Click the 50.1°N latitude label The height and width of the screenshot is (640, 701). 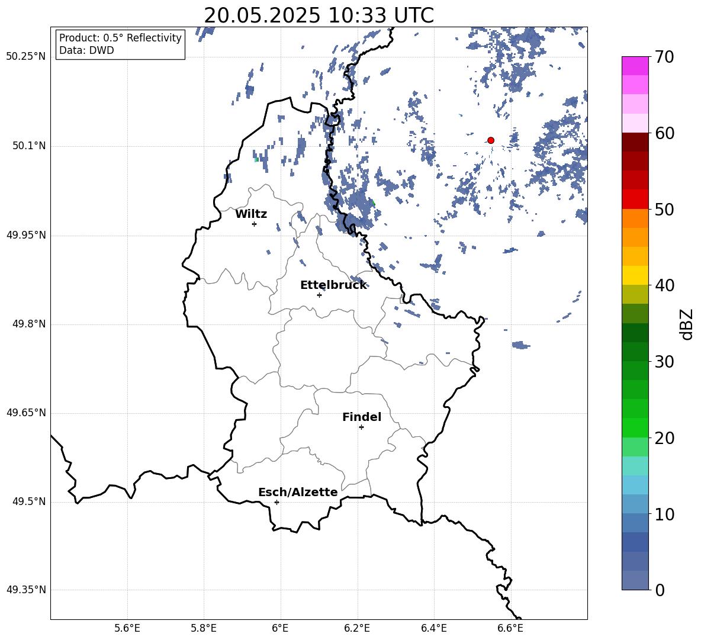[x=30, y=146]
